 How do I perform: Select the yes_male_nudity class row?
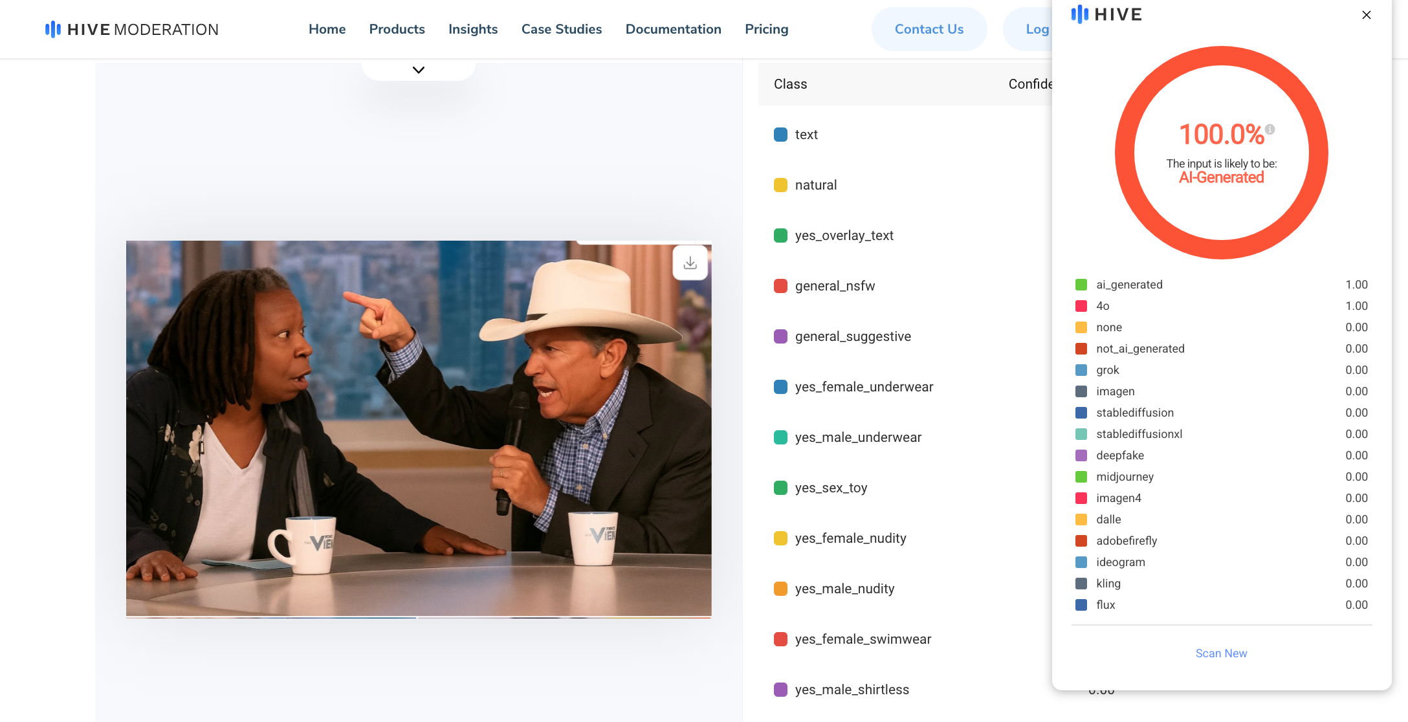[x=906, y=589]
